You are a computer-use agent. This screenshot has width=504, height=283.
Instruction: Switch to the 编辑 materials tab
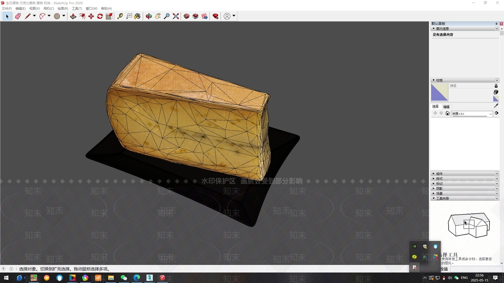tap(446, 107)
